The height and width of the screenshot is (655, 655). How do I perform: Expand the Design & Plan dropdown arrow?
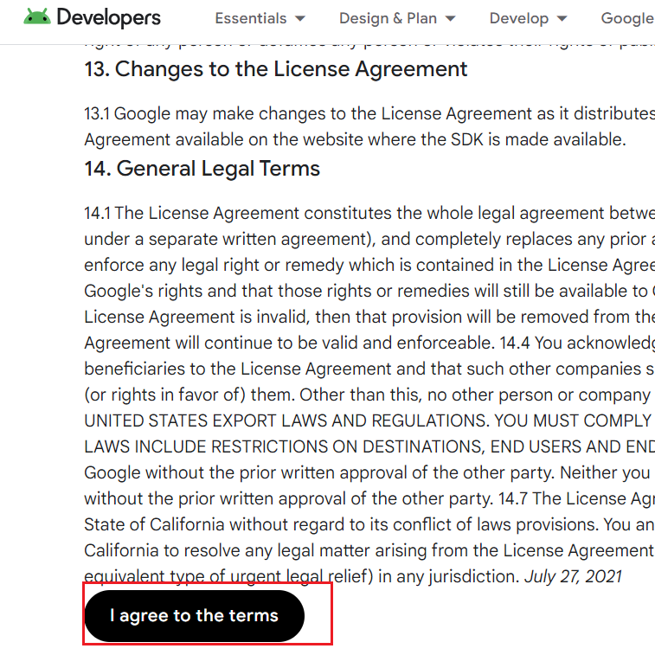450,19
